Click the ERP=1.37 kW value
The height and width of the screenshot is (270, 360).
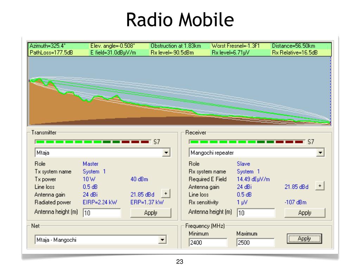click(147, 202)
